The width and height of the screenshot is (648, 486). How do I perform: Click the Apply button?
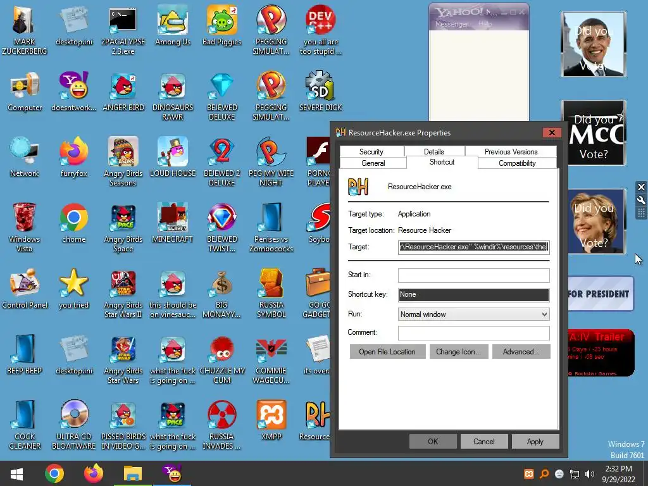535,441
